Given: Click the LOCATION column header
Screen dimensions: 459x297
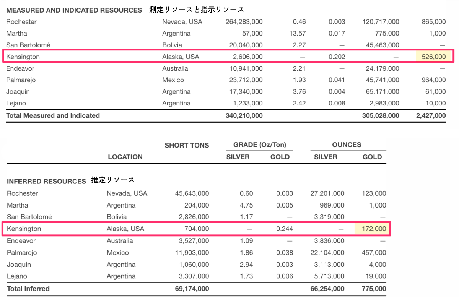Looking at the screenshot, I should 125,157.
